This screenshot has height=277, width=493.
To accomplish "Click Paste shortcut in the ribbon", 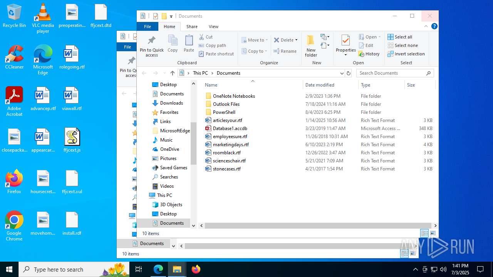I will (216, 54).
